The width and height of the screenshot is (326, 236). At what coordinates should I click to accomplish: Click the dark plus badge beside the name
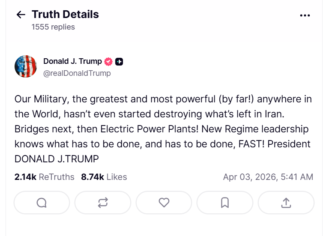click(x=119, y=62)
